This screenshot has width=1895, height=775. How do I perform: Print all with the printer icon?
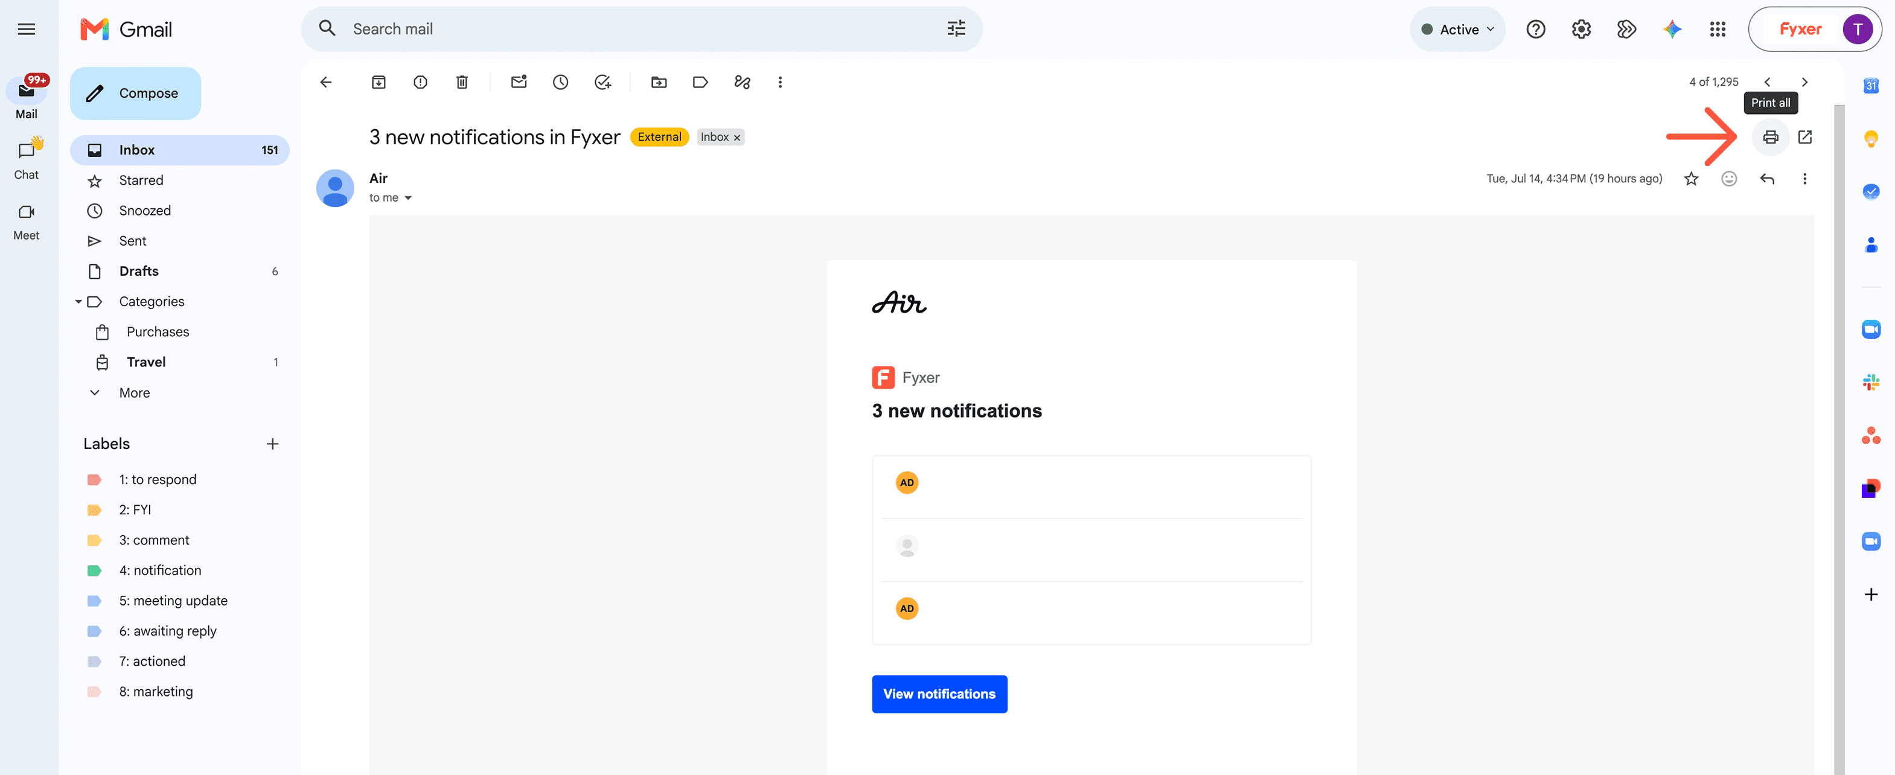tap(1770, 138)
